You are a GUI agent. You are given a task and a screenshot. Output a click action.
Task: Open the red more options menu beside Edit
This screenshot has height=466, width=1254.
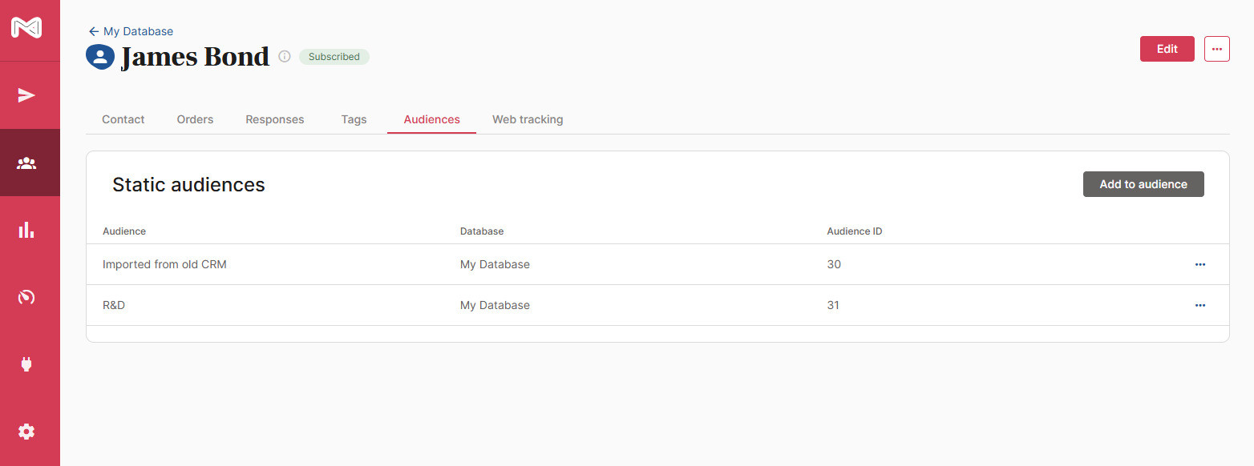pyautogui.click(x=1216, y=49)
